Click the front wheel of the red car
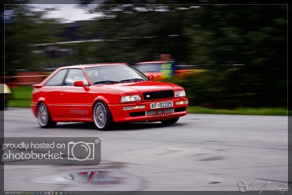Viewport: 292px width, 195px height. click(x=101, y=116)
